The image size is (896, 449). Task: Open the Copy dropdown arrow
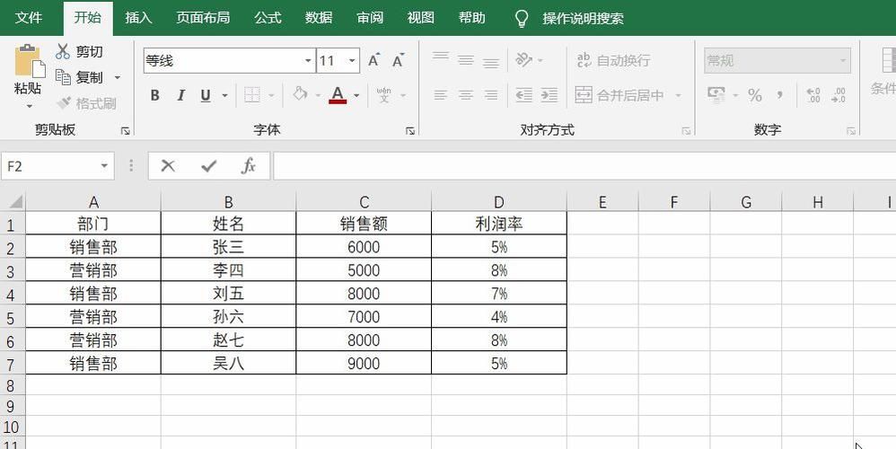coord(118,77)
